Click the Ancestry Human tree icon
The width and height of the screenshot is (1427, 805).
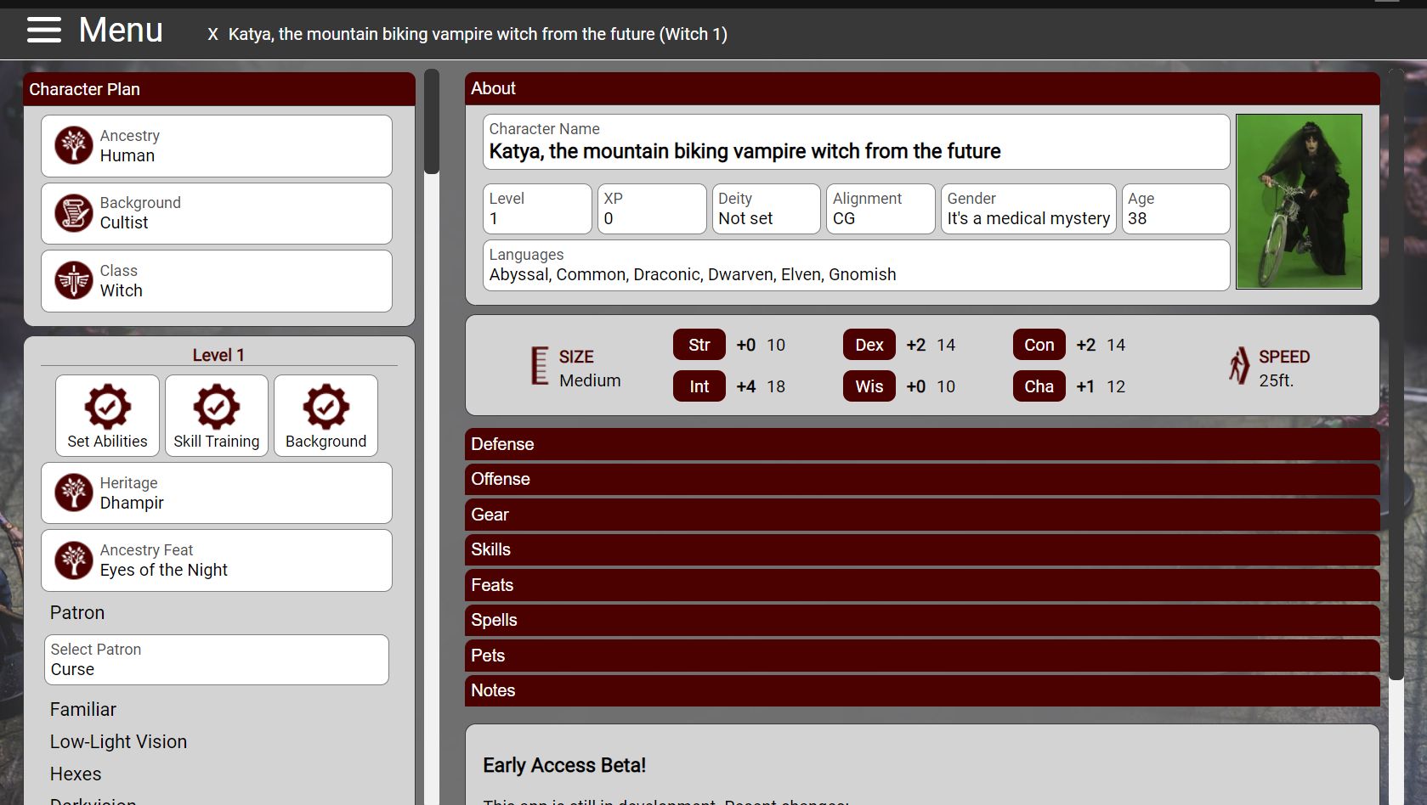point(74,145)
